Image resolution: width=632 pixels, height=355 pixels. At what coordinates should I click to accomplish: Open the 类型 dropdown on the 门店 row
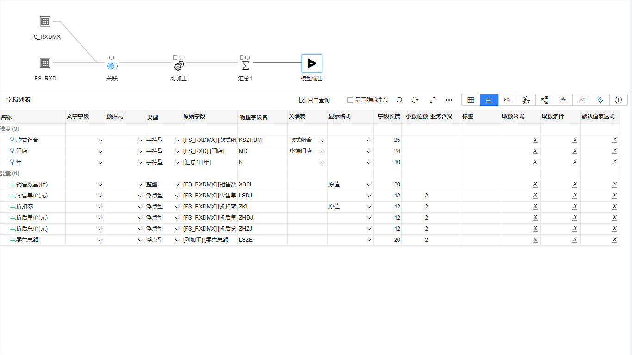[x=177, y=151]
